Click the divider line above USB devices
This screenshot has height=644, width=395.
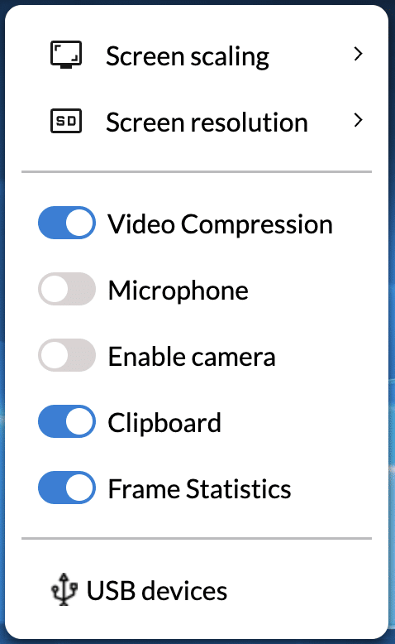coord(197,538)
